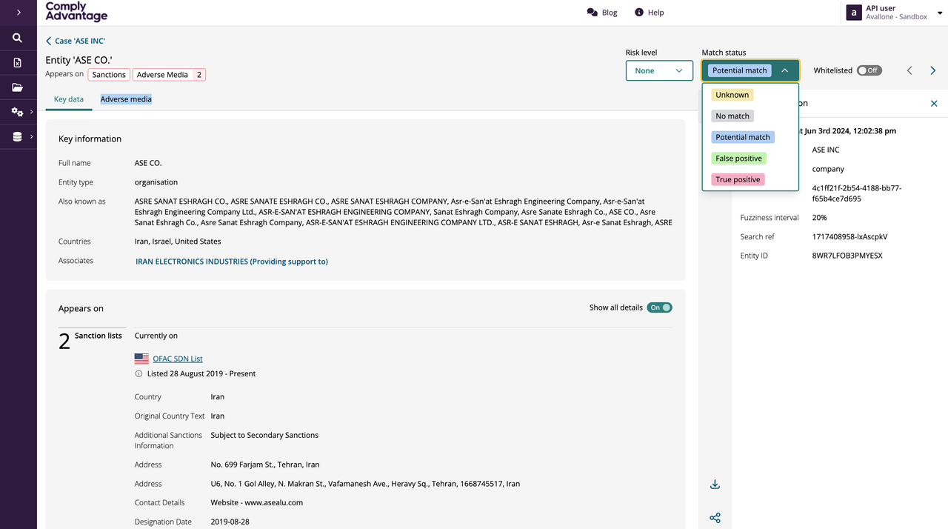
Task: Toggle the Whitelisted switch
Action: (x=869, y=70)
